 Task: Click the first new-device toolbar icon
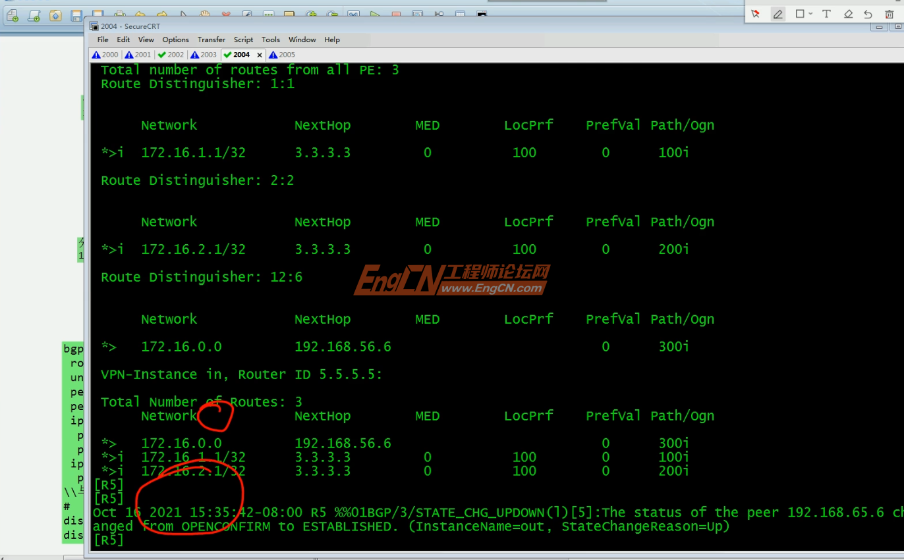pos(13,16)
